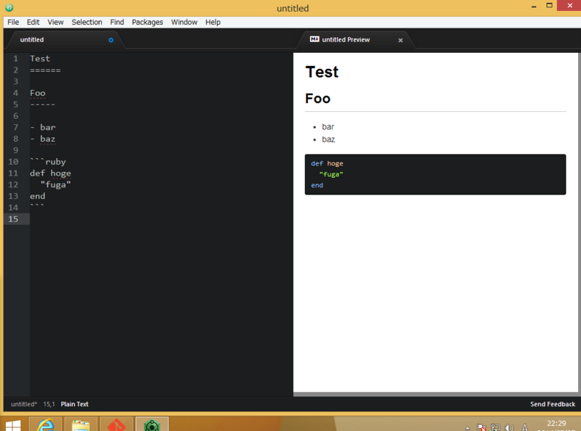Open the Edit menu
The width and height of the screenshot is (581, 431).
pyautogui.click(x=33, y=22)
